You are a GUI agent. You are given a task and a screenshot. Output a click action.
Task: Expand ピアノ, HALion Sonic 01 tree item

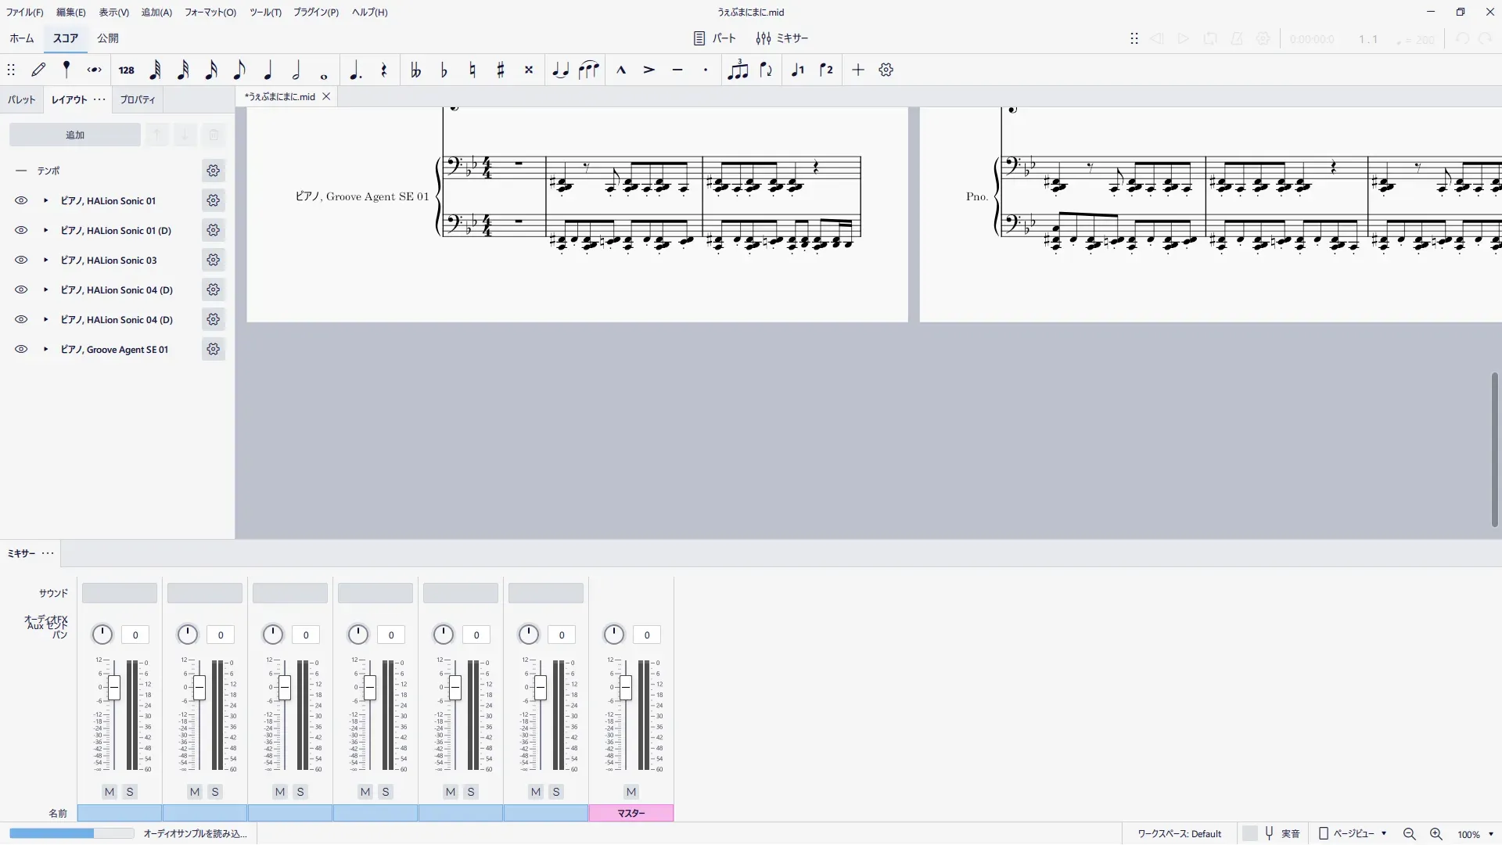click(45, 200)
